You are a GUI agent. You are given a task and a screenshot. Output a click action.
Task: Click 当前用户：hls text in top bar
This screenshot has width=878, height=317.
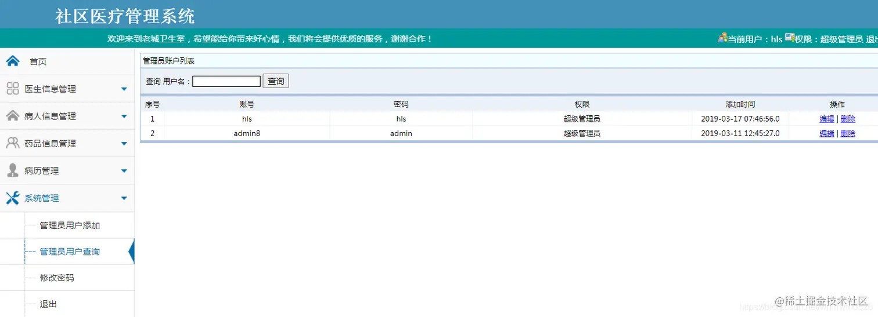pyautogui.click(x=755, y=39)
